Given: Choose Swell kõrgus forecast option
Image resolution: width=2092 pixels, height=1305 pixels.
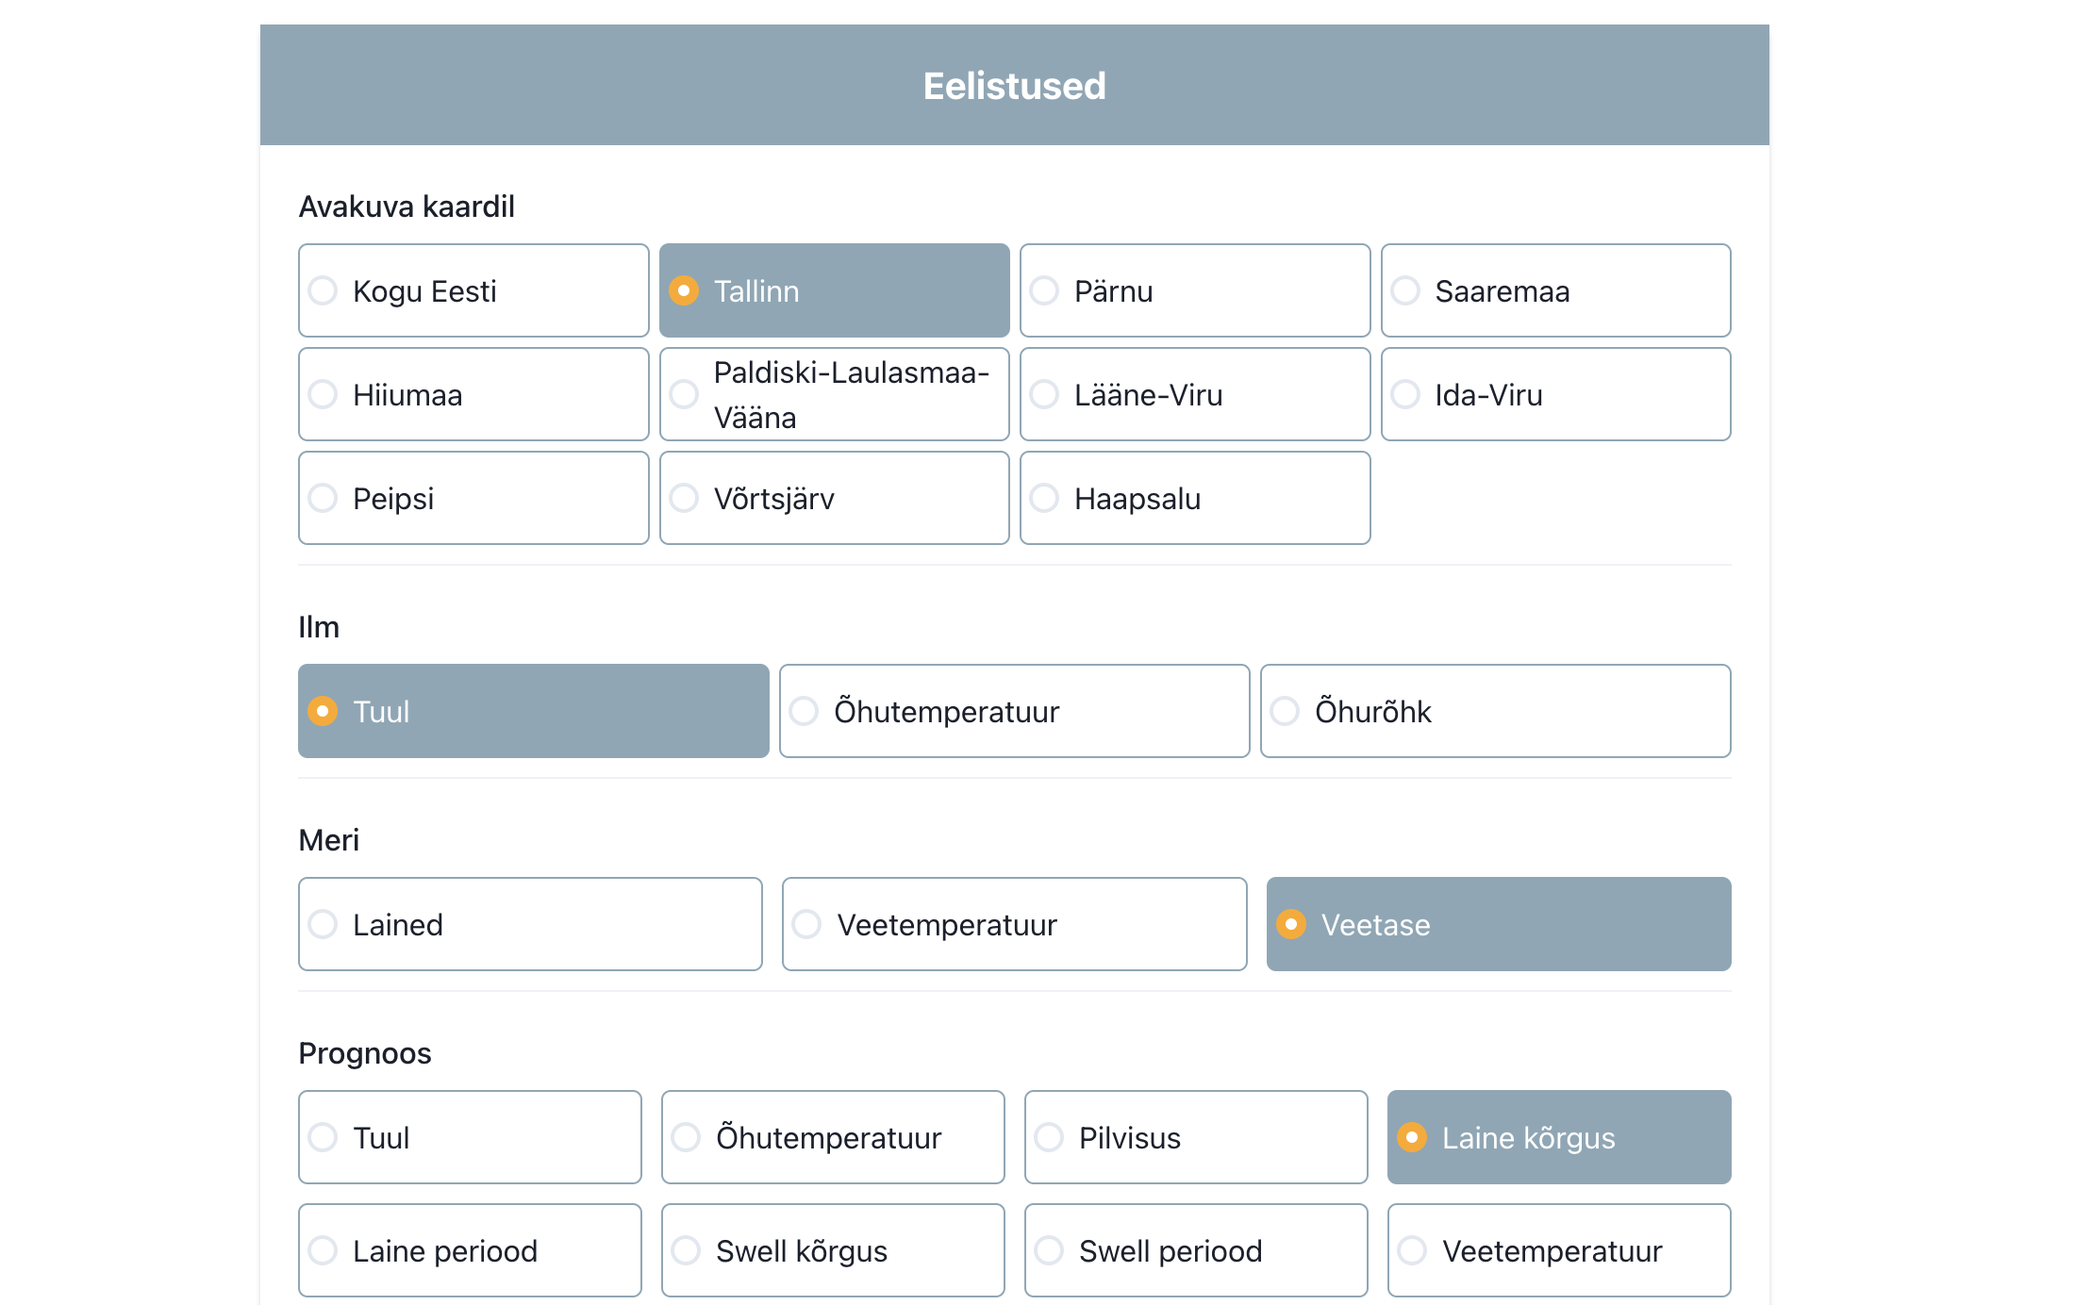Looking at the screenshot, I should pyautogui.click(x=833, y=1250).
